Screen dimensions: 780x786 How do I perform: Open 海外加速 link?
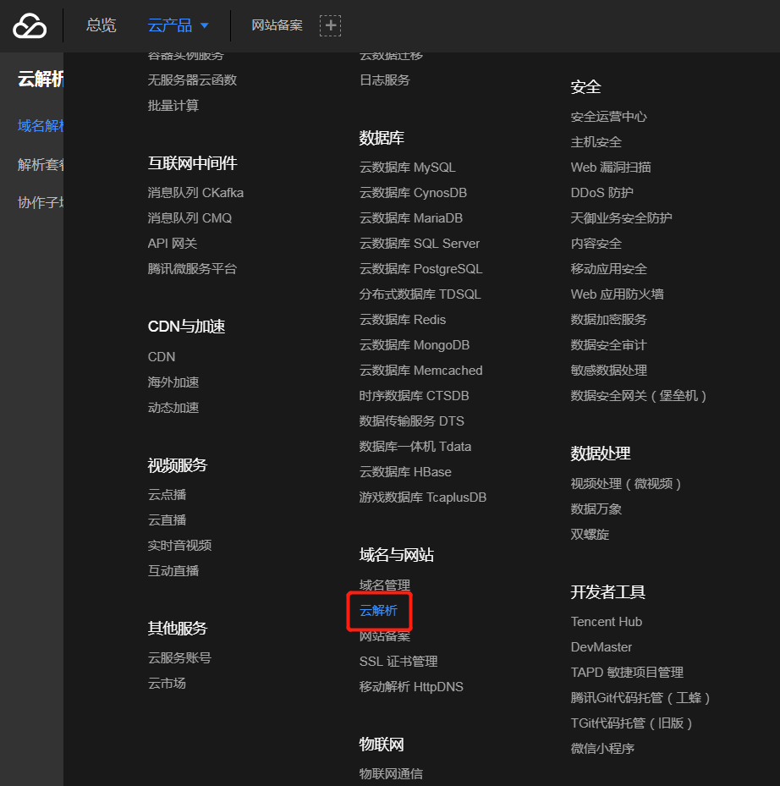click(173, 382)
